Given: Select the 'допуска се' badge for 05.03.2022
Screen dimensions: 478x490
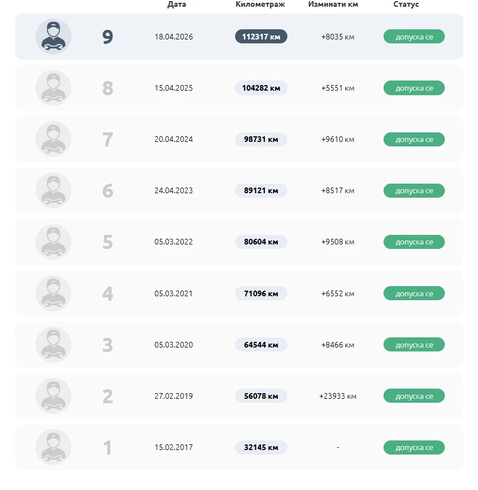Looking at the screenshot, I should click(x=414, y=242).
